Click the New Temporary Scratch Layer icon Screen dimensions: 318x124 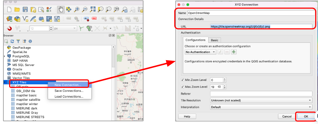point(41,19)
